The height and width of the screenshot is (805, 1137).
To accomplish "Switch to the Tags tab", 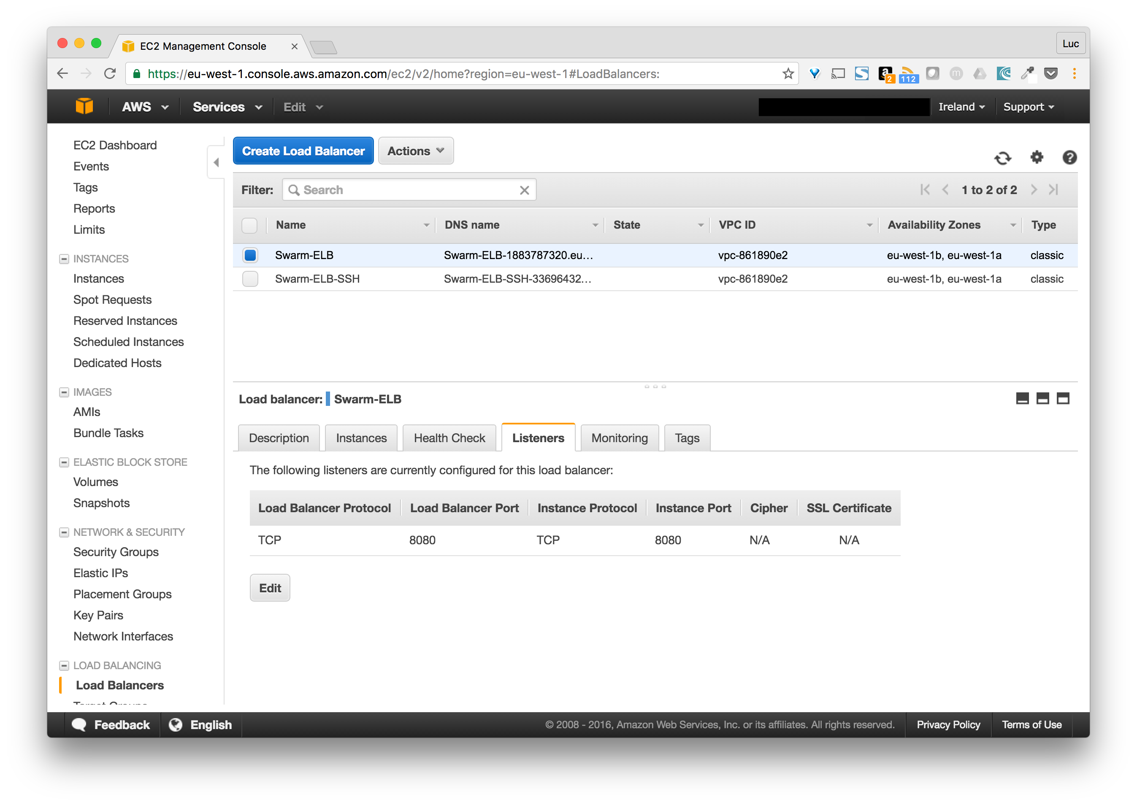I will 687,438.
